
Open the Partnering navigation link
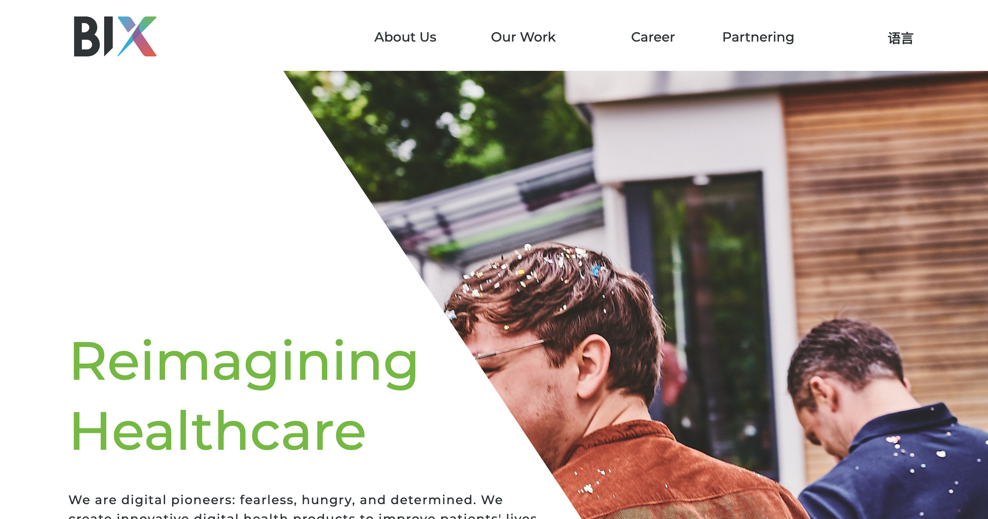click(x=758, y=37)
